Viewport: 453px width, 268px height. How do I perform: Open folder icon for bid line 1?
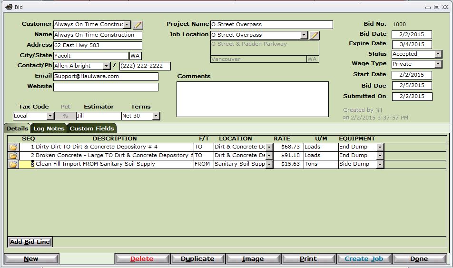[x=13, y=147]
